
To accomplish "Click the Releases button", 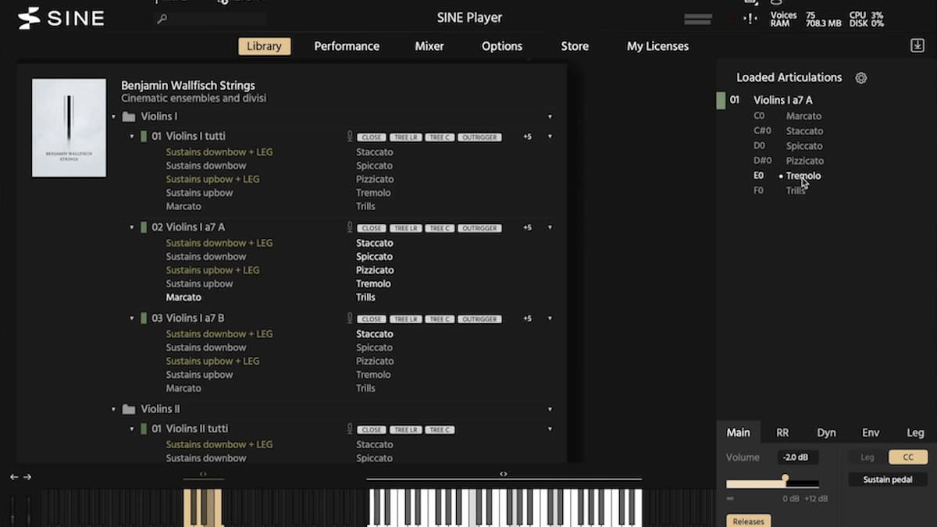I will (748, 521).
